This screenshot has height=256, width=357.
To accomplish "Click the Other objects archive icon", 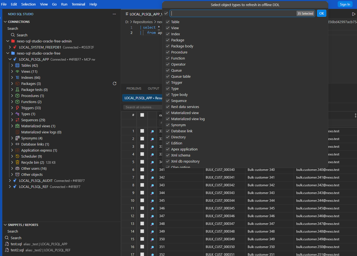I will pyautogui.click(x=17, y=174).
